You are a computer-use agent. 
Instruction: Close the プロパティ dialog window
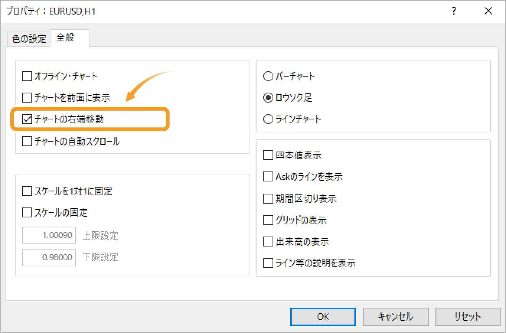(x=488, y=11)
